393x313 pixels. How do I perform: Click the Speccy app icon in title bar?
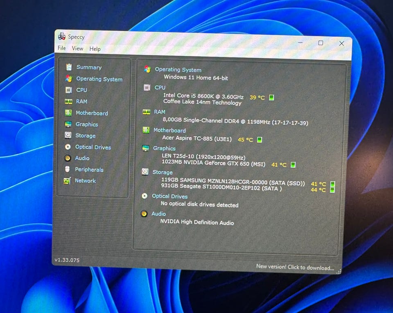pyautogui.click(x=62, y=36)
